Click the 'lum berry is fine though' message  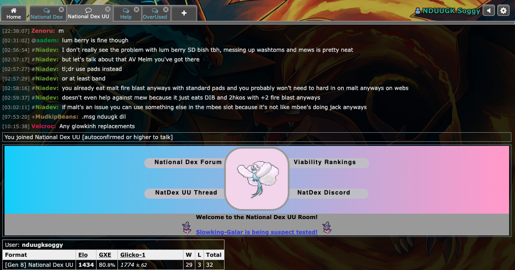(95, 40)
